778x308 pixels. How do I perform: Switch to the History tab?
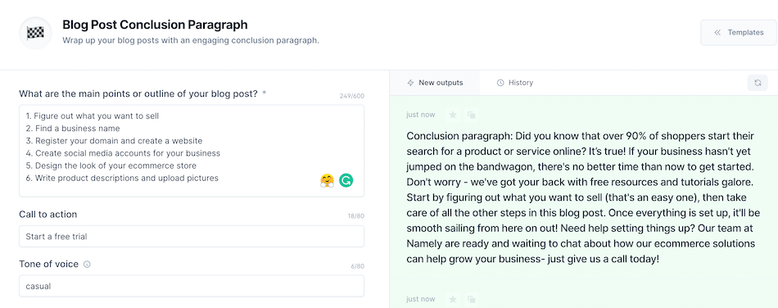[x=515, y=83]
